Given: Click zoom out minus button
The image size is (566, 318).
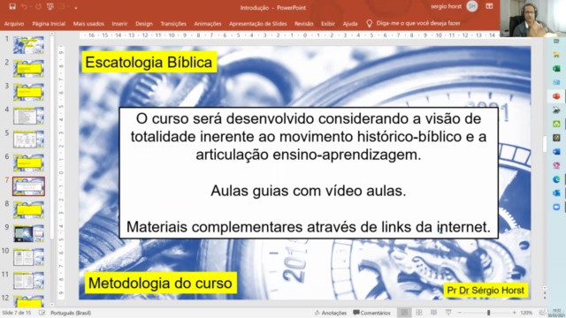Looking at the screenshot, I should pos(460,313).
